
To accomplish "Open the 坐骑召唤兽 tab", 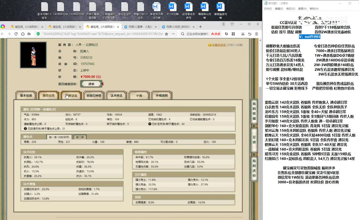I will point(94,95).
